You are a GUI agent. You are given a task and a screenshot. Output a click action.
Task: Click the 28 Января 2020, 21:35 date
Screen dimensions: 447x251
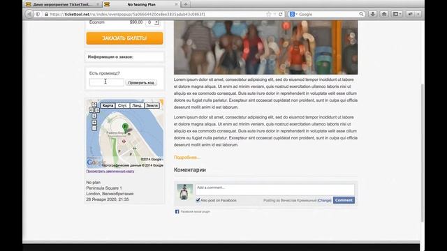pos(108,199)
